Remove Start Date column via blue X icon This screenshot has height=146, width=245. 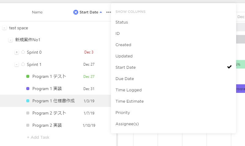[76, 12]
